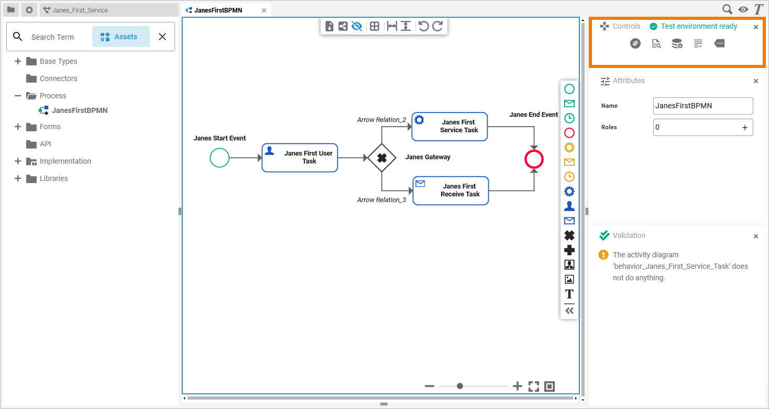Expand the Forms folder
Viewport: 769px width, 409px height.
[18, 127]
